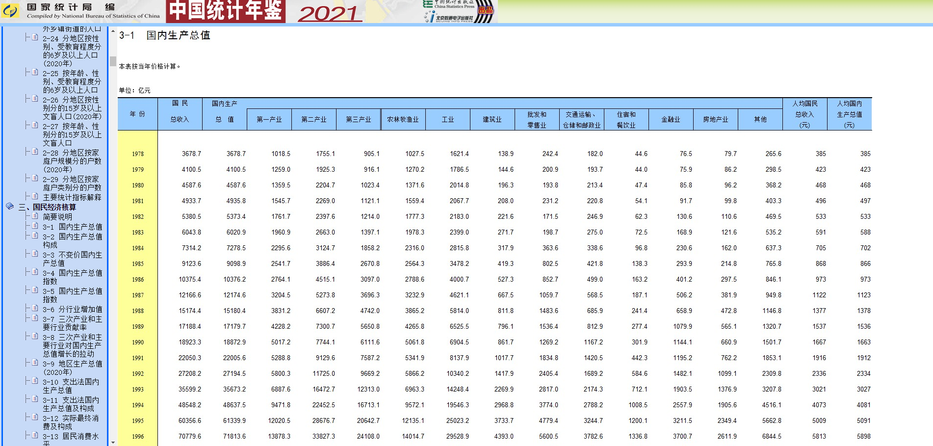This screenshot has width=933, height=446.
Task: Click the 建筑业 column header
Action: click(x=492, y=119)
